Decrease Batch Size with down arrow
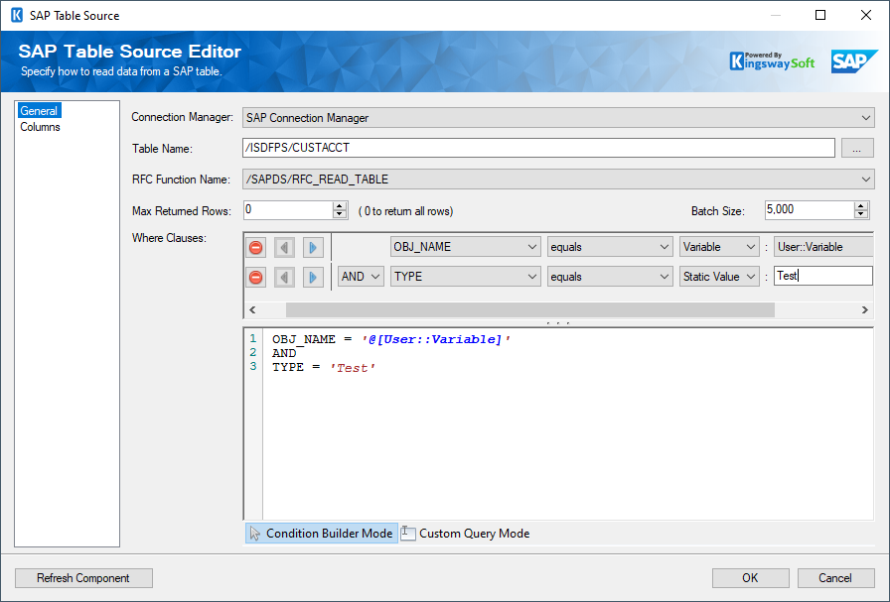890x602 pixels. tap(861, 214)
